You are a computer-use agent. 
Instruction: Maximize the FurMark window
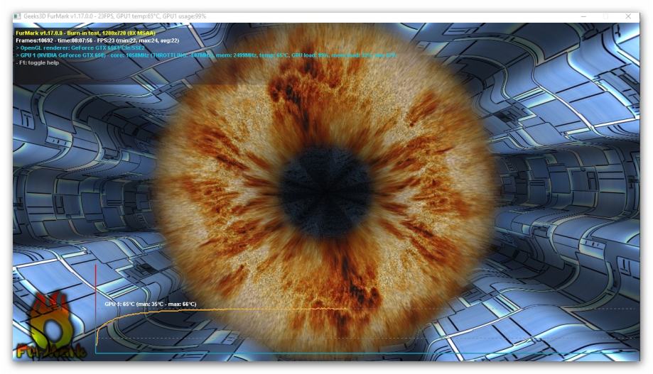click(x=605, y=16)
